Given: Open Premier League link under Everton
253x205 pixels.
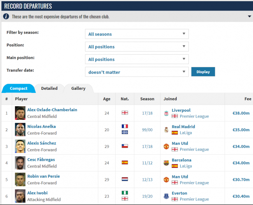Looking at the screenshot, I should click(194, 199).
